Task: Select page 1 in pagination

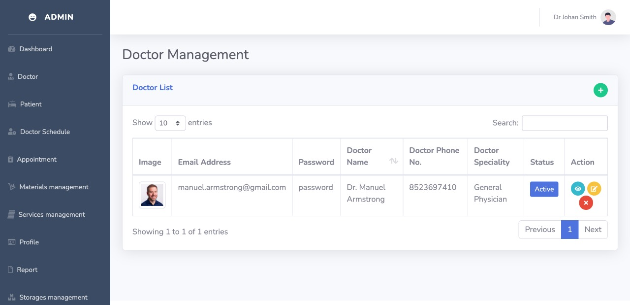Action: click(569, 230)
